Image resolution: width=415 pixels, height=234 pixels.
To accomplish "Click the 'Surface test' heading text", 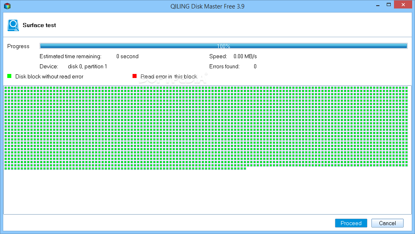I will click(x=39, y=25).
